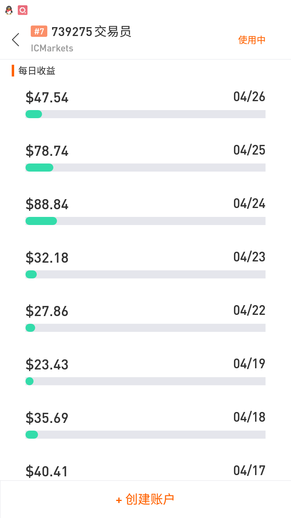291x518 pixels.
Task: Tap the 04/18 green bar
Action: 32,435
